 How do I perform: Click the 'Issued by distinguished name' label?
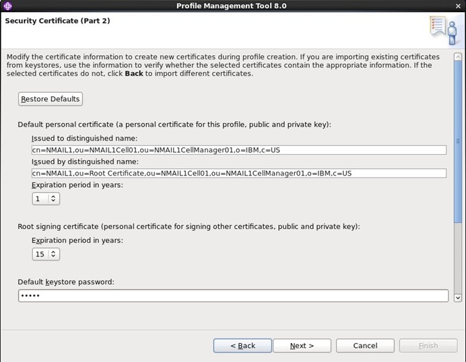coord(84,161)
